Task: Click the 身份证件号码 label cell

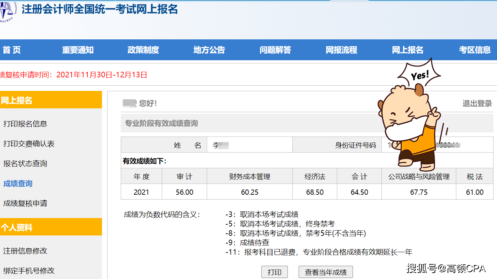Action: (337, 145)
